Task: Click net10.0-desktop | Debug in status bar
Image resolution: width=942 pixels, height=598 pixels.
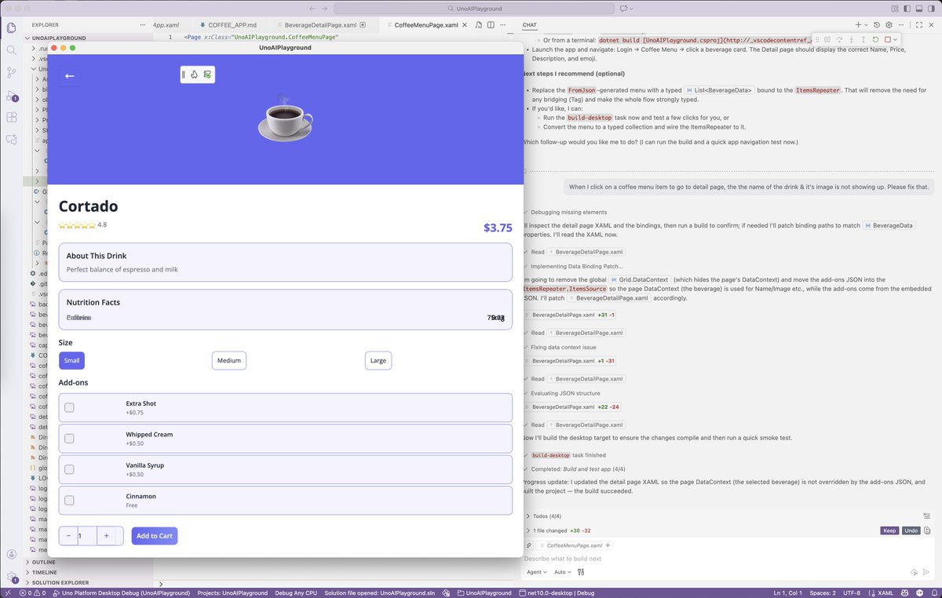Action: pos(556,593)
